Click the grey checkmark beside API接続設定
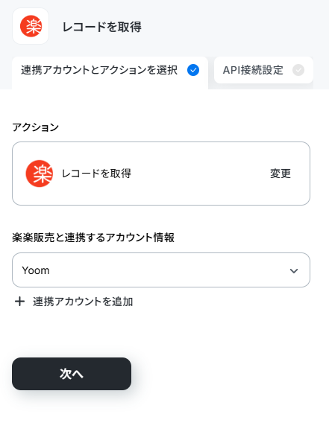This screenshot has width=329, height=423. coord(298,70)
